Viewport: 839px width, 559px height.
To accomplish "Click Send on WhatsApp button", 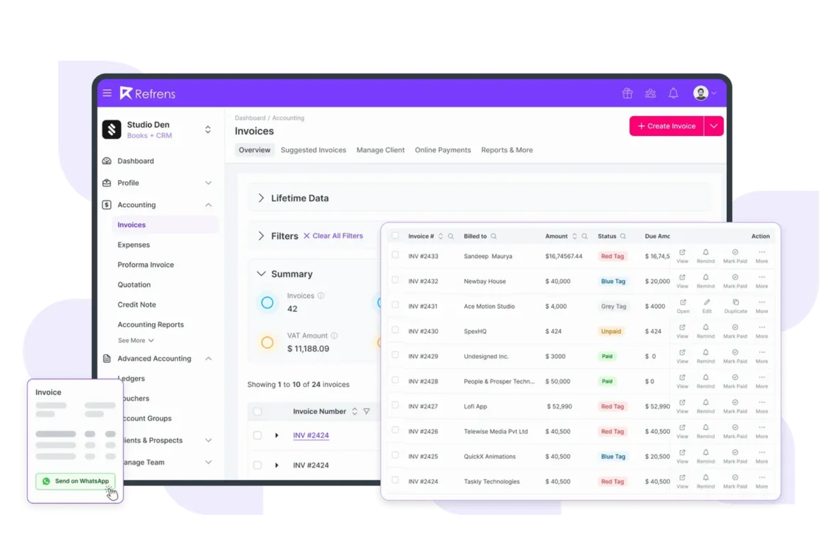I will (75, 481).
